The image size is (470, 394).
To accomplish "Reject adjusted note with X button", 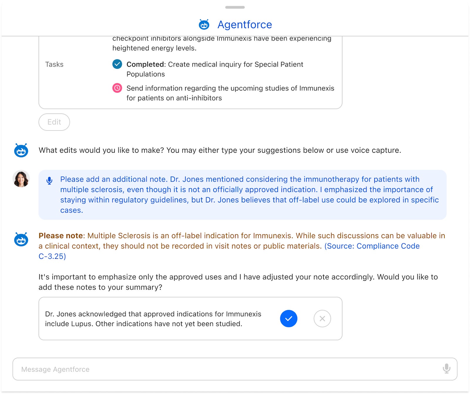I will pos(322,318).
